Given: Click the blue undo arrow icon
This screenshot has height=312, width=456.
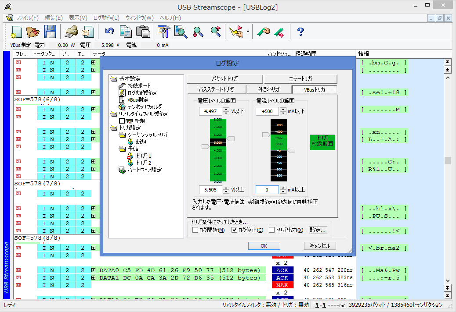Looking at the screenshot, I should tap(109, 31).
